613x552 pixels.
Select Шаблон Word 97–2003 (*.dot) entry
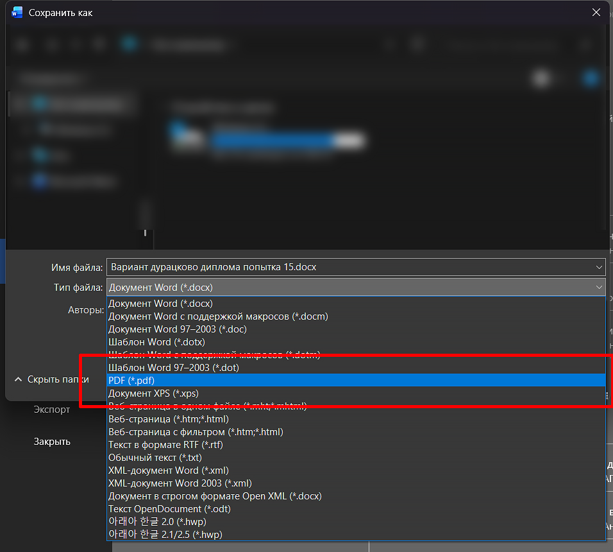pos(172,368)
